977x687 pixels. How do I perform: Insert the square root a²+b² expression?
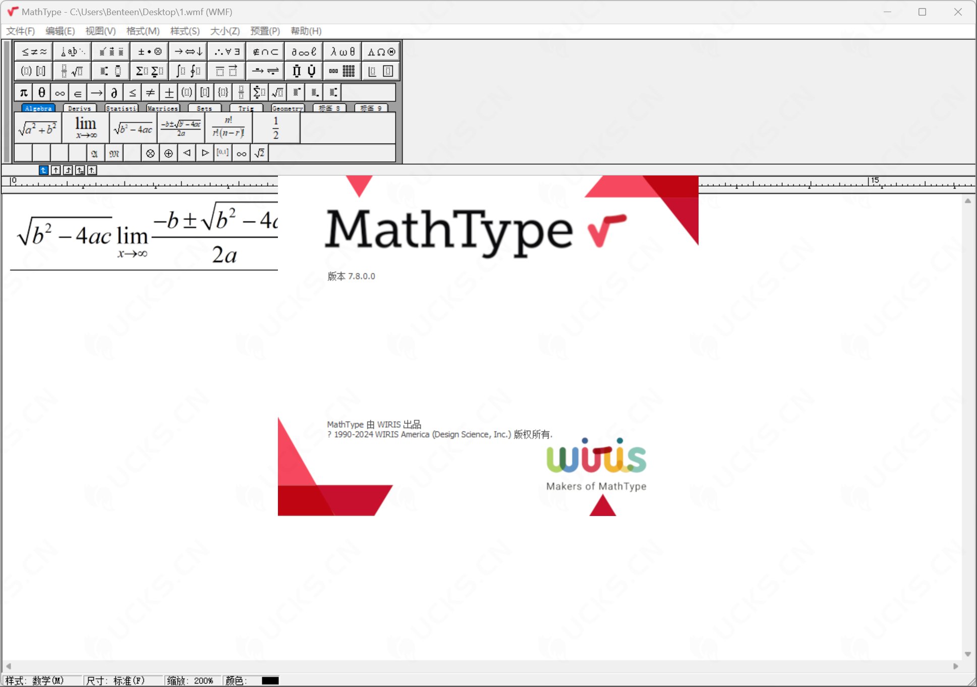tap(38, 128)
